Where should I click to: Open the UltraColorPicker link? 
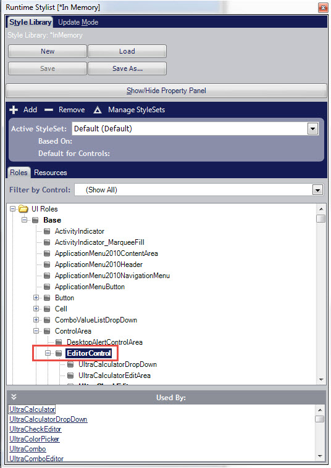point(35,439)
